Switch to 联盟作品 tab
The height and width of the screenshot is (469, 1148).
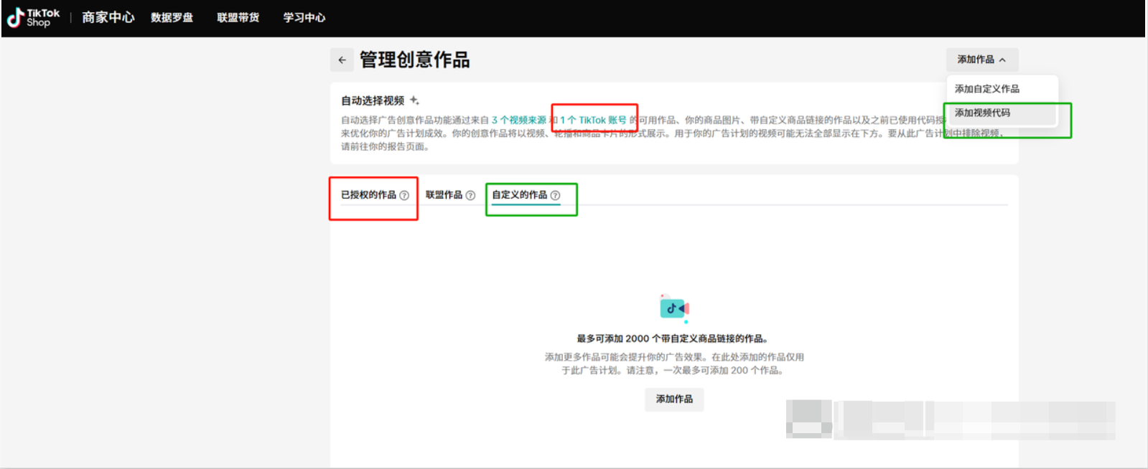pos(444,195)
